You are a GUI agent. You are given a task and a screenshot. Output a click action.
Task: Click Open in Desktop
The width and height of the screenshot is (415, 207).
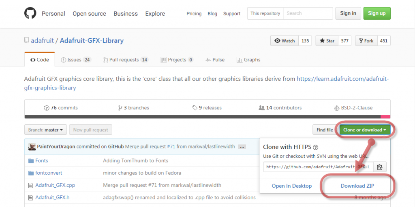(292, 186)
